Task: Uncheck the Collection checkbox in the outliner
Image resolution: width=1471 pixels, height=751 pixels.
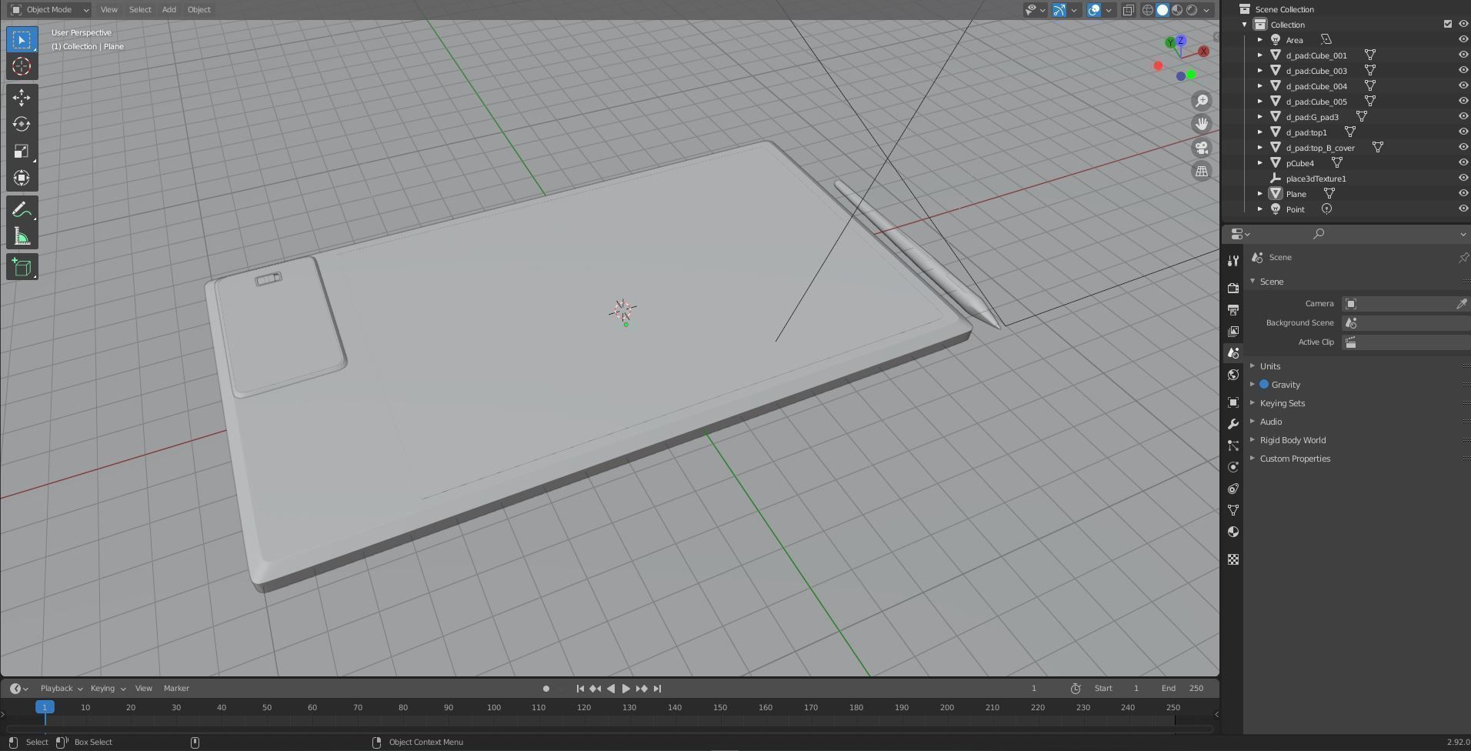Action: point(1447,24)
